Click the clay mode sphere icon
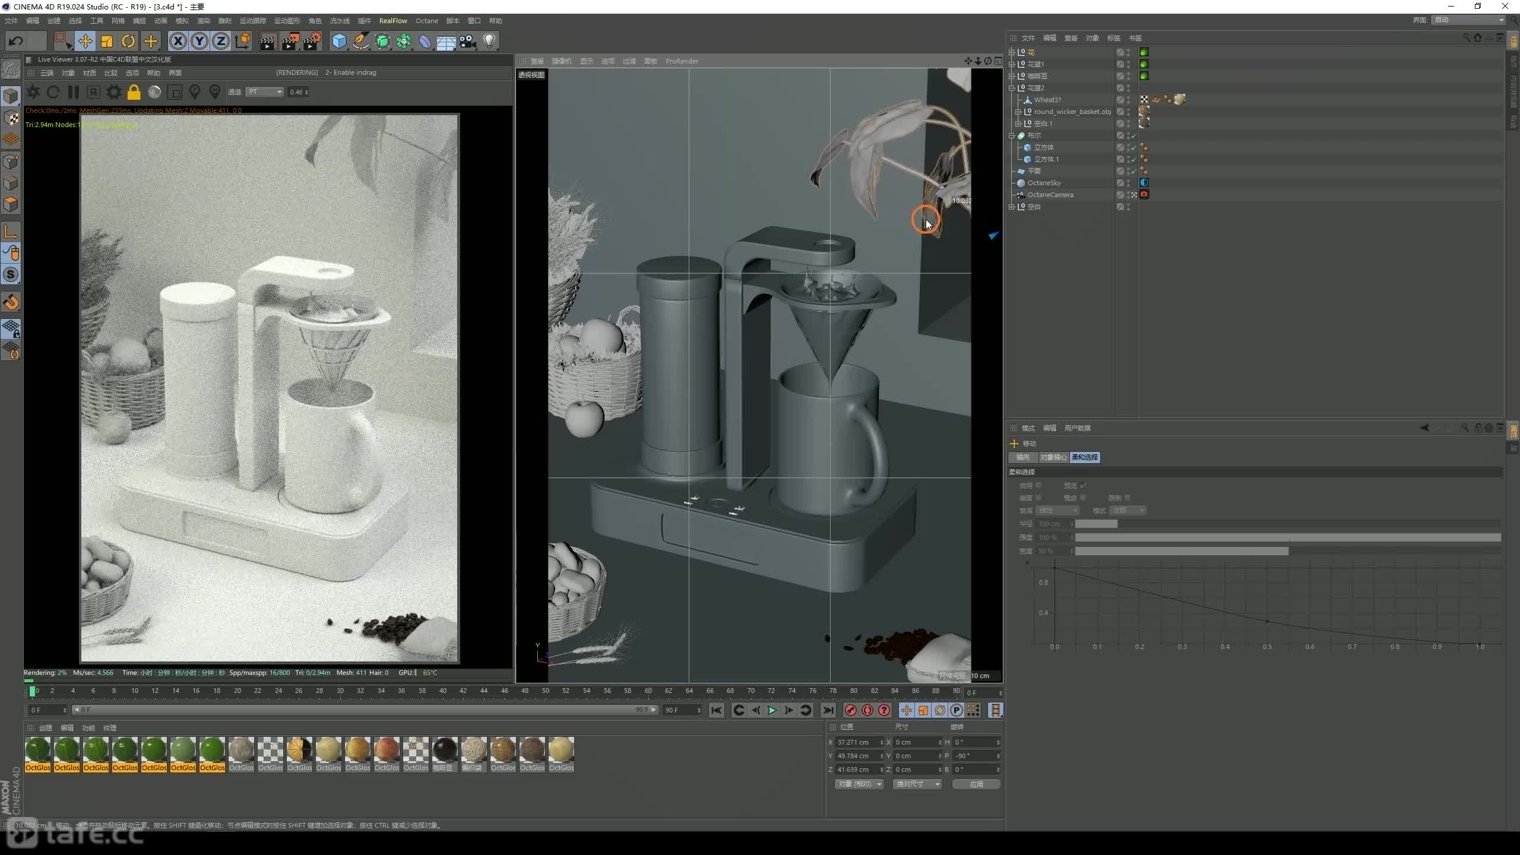Screen dimensions: 1520x855 (x=154, y=92)
